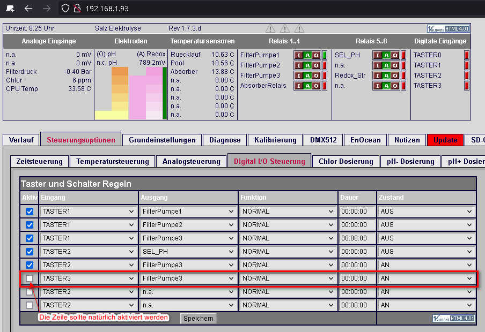Screen dimensions: 485x332
Task: Open Validome HTML 4.01 badge beside Speichern
Action: point(453,319)
